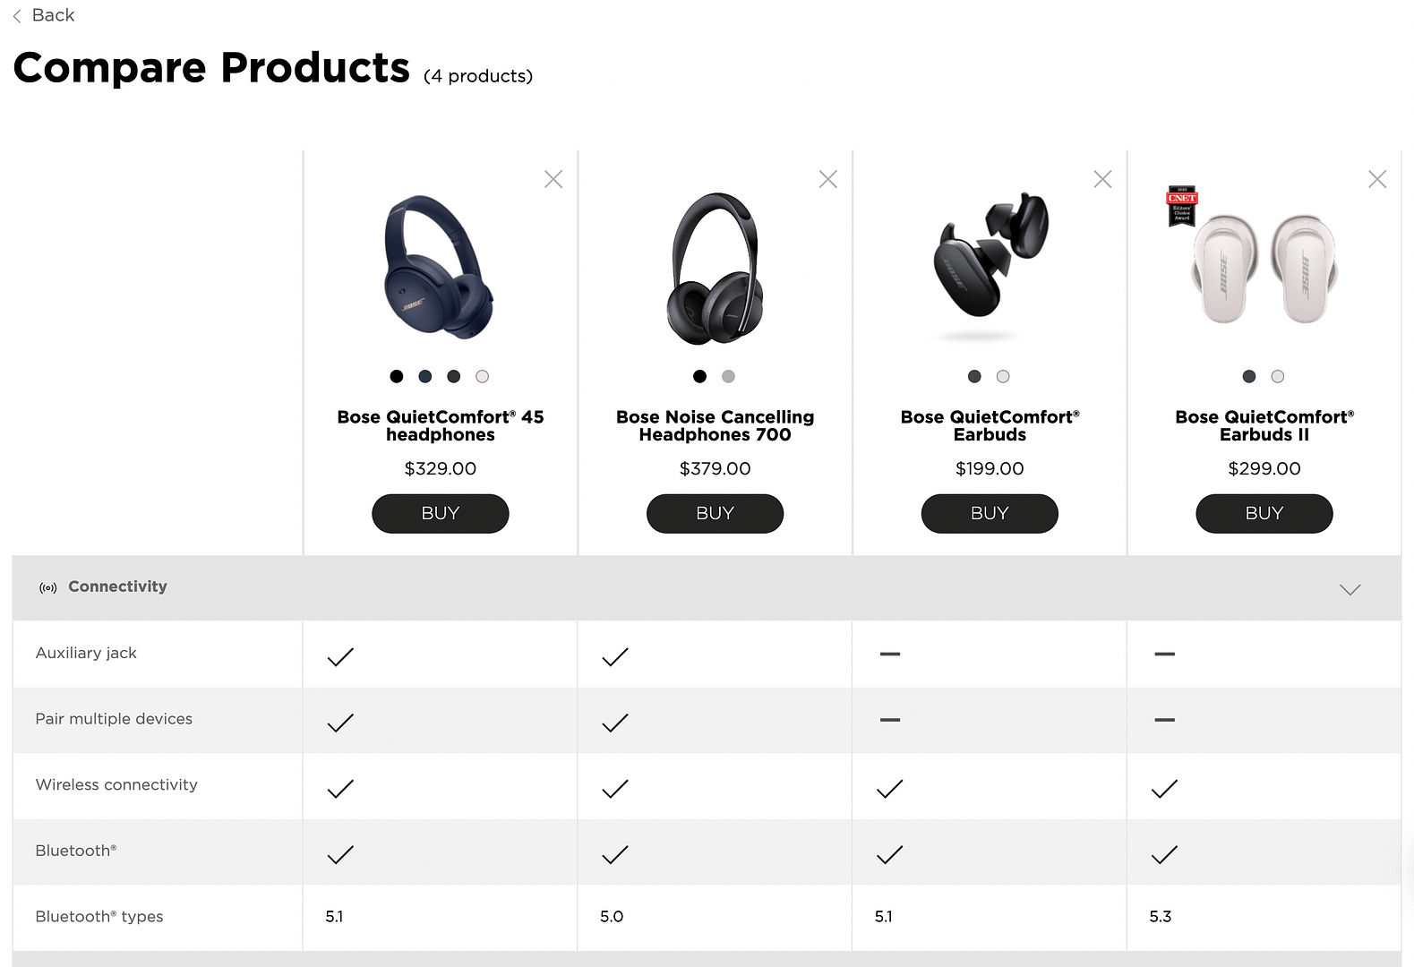This screenshot has height=967, width=1414.
Task: Select blue color for QuietComfort 45
Action: click(x=425, y=377)
